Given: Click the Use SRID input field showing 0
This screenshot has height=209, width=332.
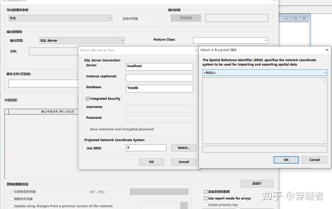Looking at the screenshot, I should (146, 148).
